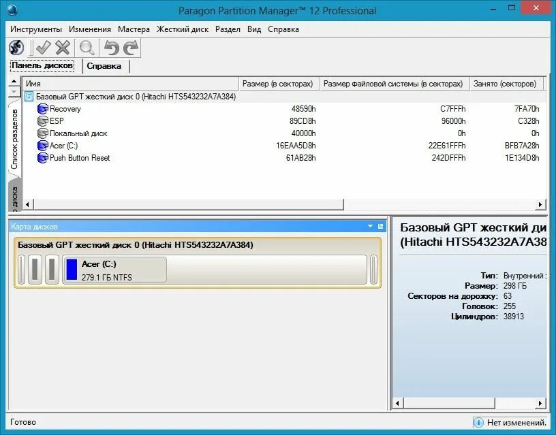Click the BFB7A28h occupied sectors cell
Image resolution: width=556 pixels, height=435 pixels.
pyautogui.click(x=522, y=146)
